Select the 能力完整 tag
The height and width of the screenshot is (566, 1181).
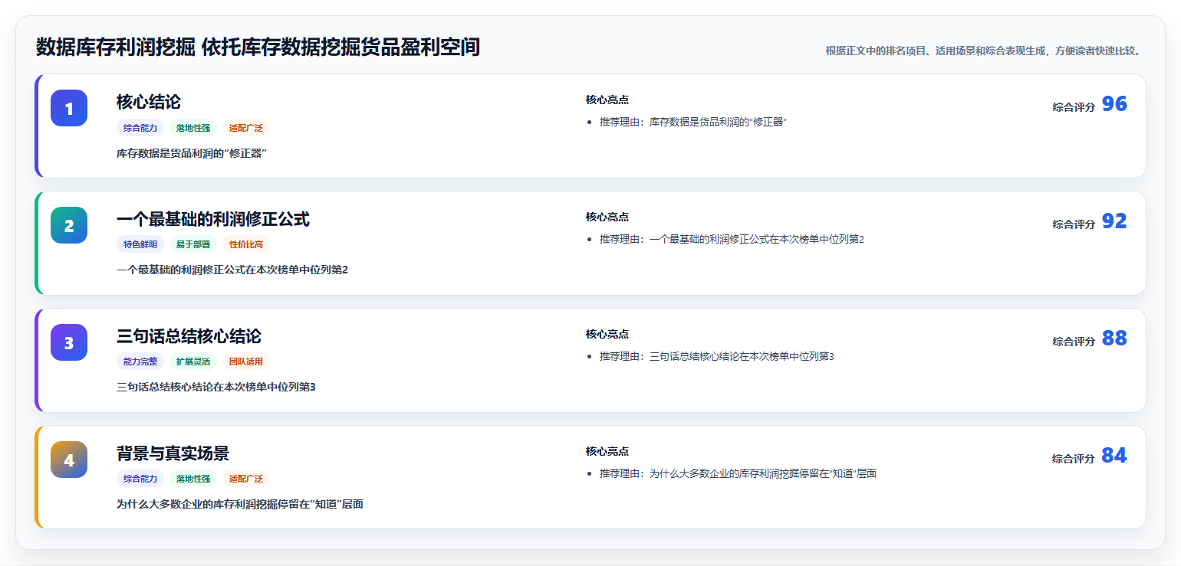coord(140,362)
